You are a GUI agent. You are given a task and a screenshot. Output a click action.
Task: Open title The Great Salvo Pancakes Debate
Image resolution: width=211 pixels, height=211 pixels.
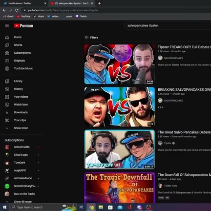184,132
